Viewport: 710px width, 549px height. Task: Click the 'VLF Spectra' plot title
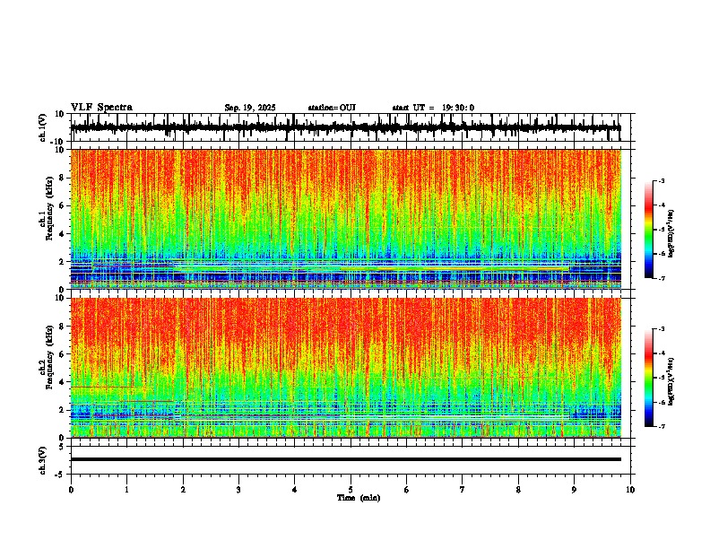click(x=101, y=108)
